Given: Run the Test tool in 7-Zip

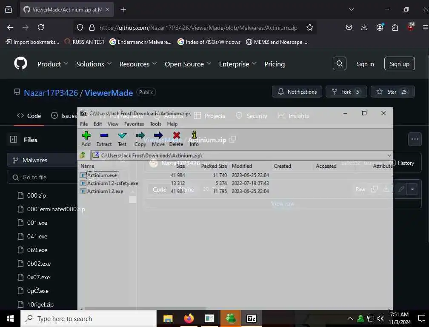Looking at the screenshot, I should pos(122,139).
